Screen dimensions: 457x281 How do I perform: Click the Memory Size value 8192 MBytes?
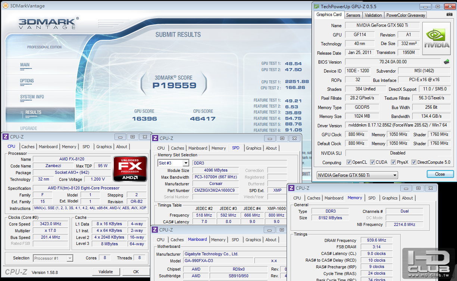[x=330, y=218]
